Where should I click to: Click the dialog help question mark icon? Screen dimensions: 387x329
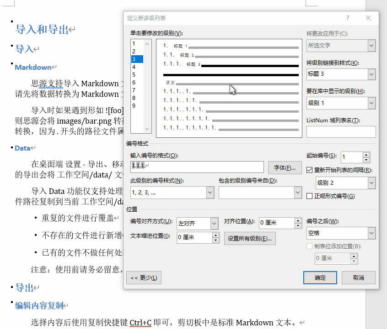(x=348, y=18)
